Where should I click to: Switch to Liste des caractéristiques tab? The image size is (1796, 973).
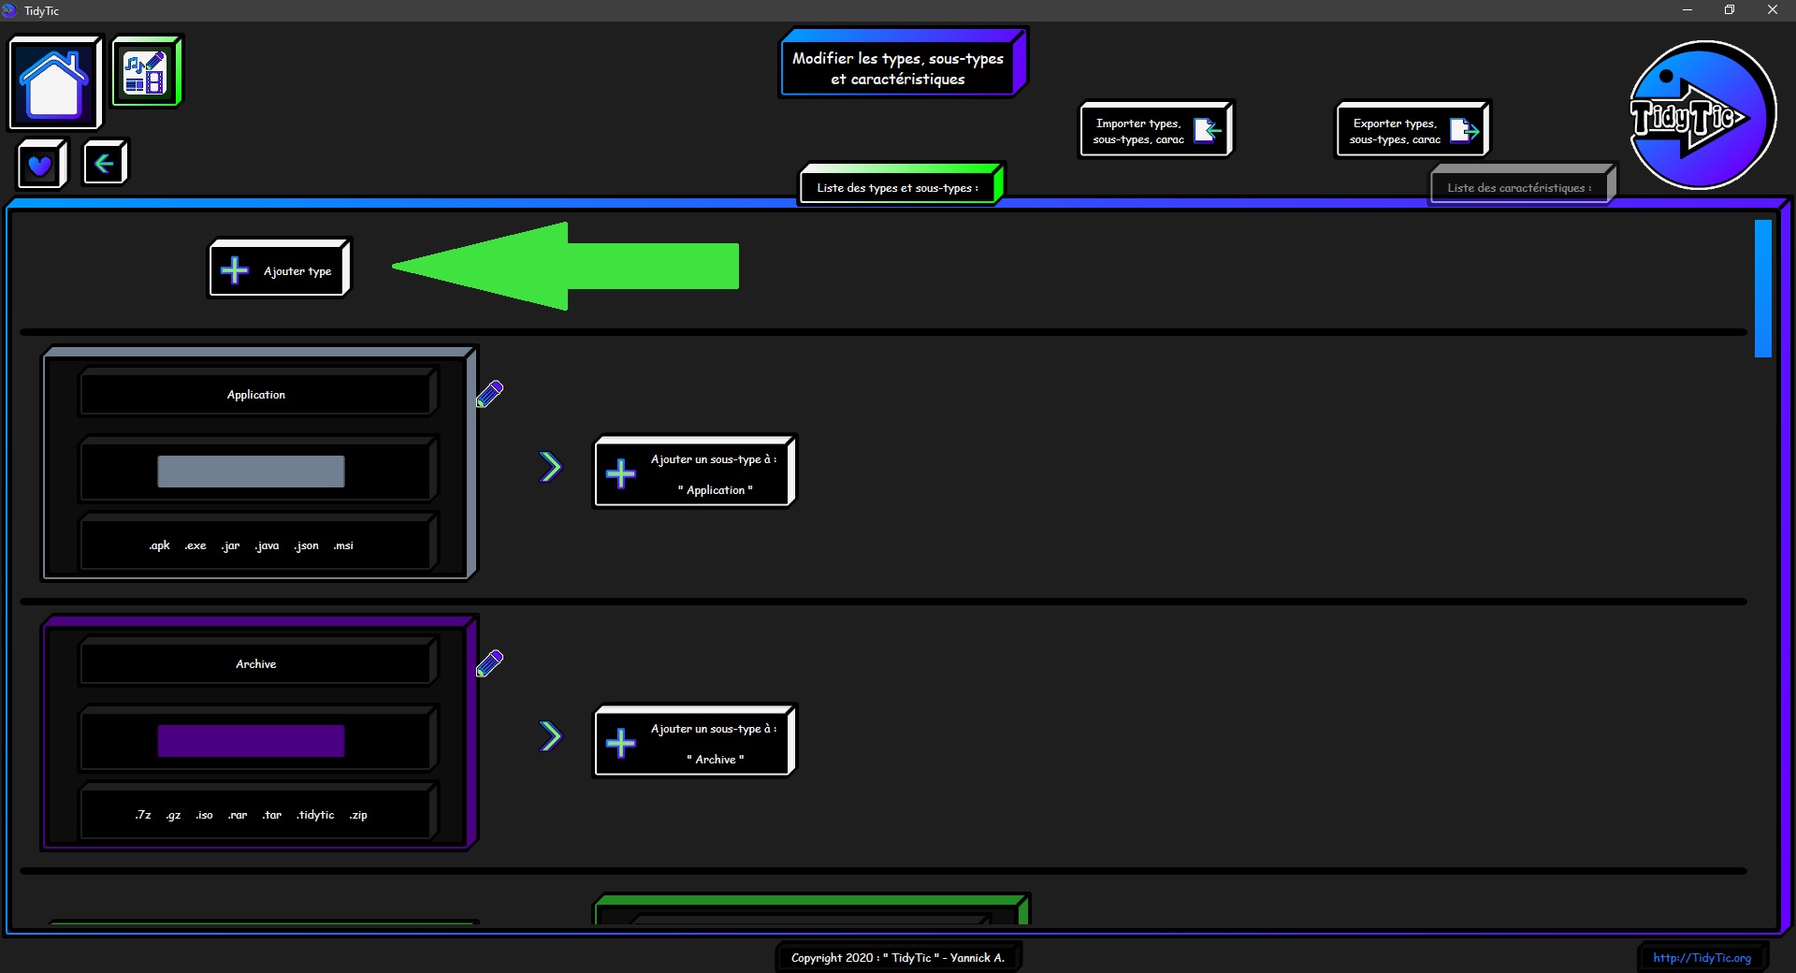point(1522,185)
